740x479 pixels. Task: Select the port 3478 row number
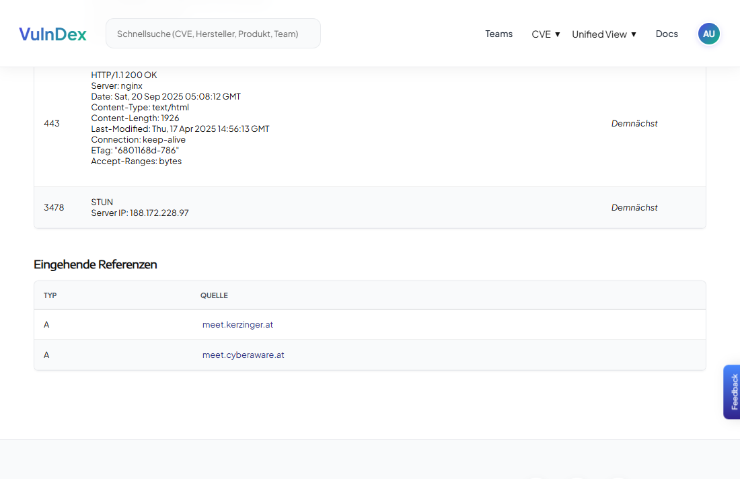coord(54,207)
